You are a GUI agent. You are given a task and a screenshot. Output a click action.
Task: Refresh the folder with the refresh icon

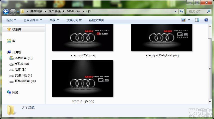pyautogui.click(x=181, y=11)
